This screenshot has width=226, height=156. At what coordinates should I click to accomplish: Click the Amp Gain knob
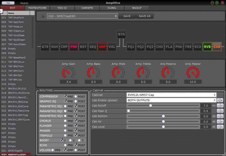click(69, 73)
